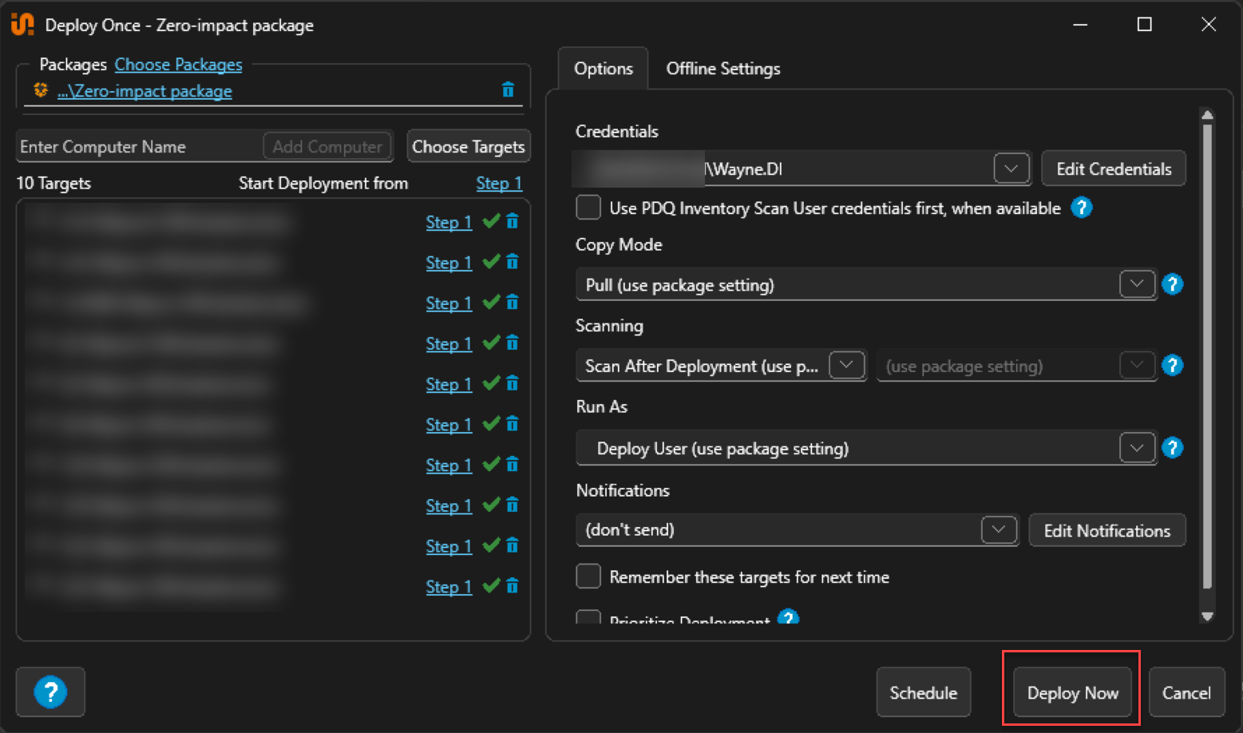Click Step 1 link in last target row
Image resolution: width=1243 pixels, height=733 pixels.
[449, 587]
